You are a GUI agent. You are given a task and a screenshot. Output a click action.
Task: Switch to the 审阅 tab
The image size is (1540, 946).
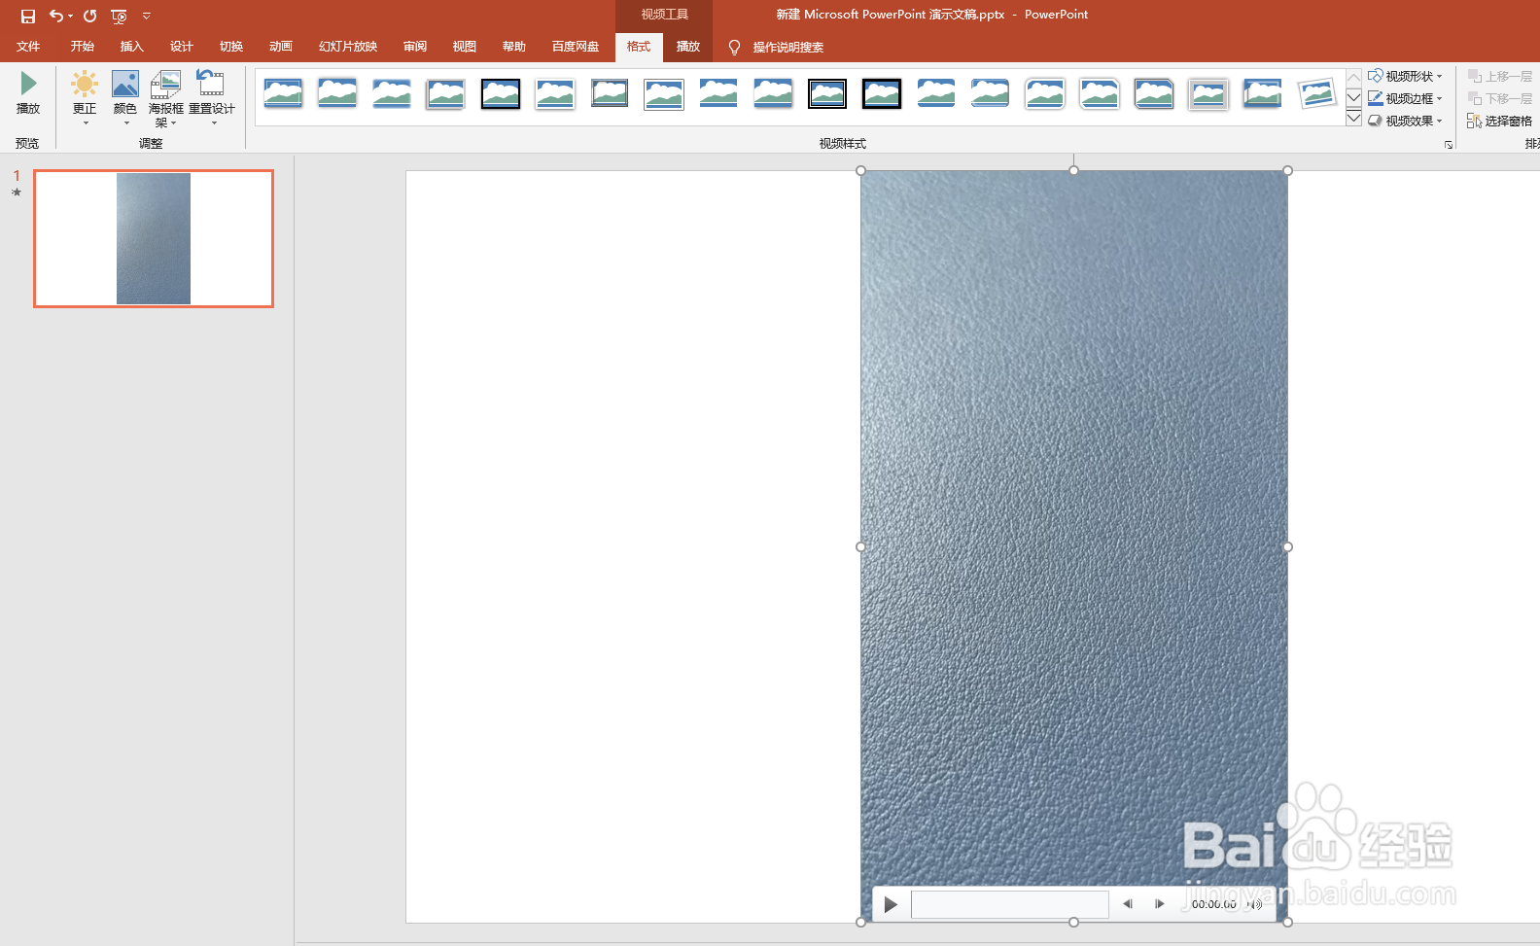(x=415, y=47)
